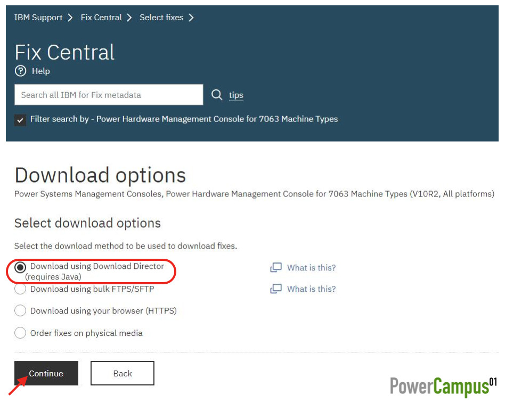The height and width of the screenshot is (403, 505).
Task: Open popup icon beside Download Director's What is this
Action: (x=276, y=267)
